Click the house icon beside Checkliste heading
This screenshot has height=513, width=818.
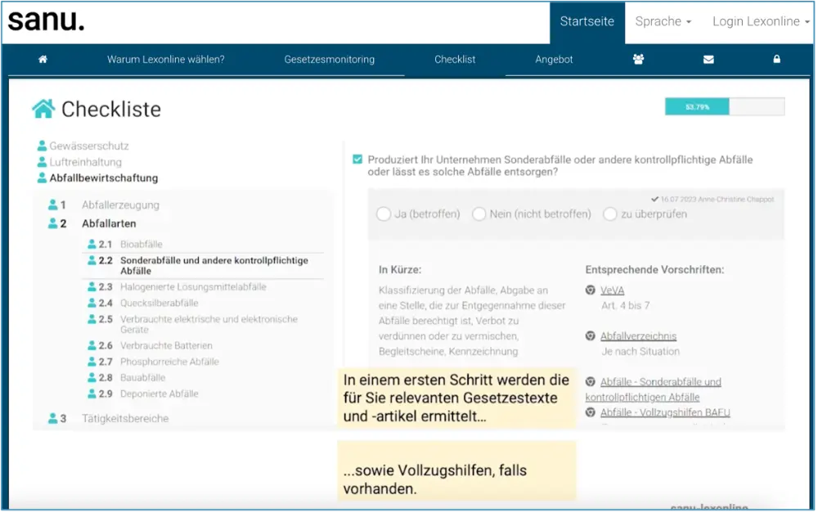pyautogui.click(x=43, y=109)
